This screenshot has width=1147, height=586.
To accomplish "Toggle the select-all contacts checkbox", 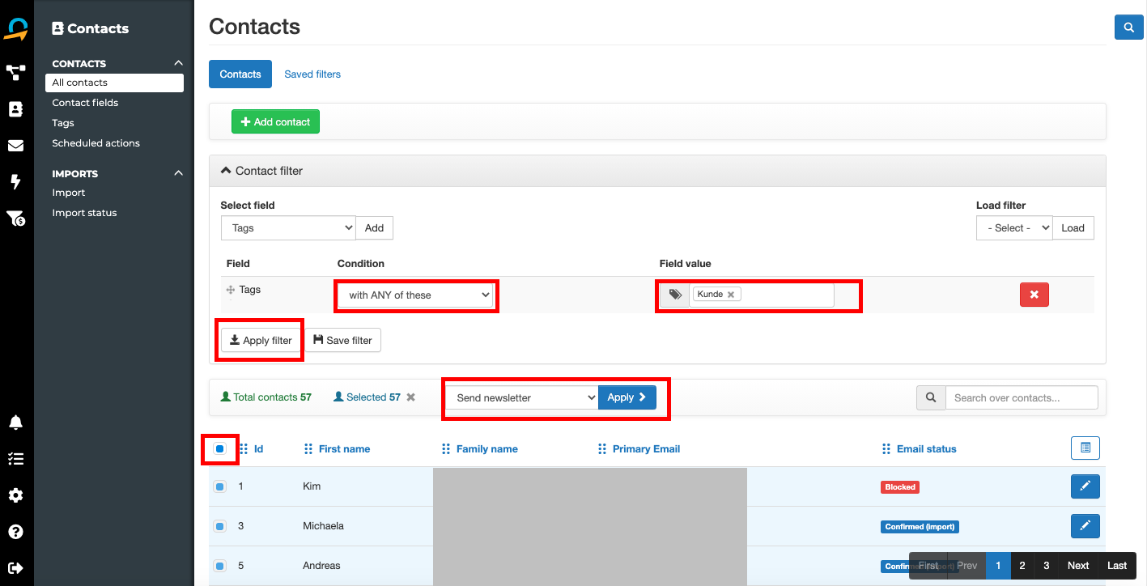I will [219, 448].
